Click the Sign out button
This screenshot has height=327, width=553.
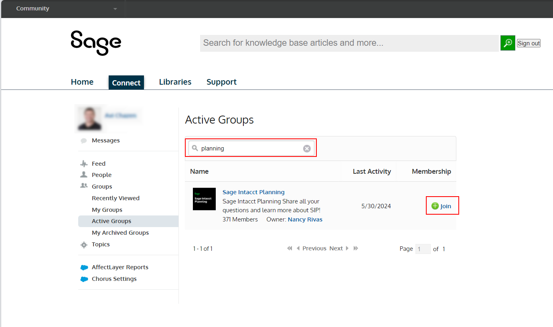(529, 43)
